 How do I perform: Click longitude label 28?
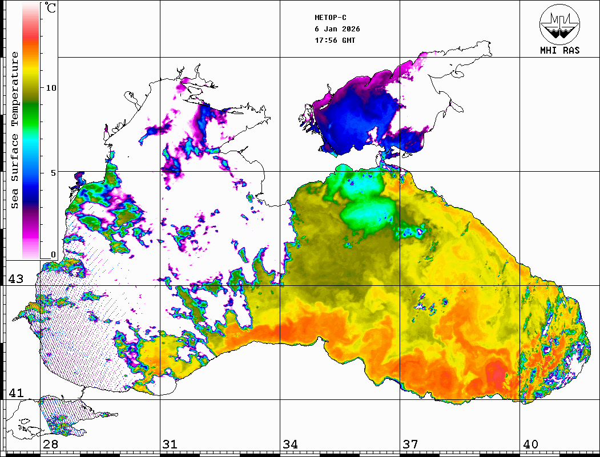[50, 444]
